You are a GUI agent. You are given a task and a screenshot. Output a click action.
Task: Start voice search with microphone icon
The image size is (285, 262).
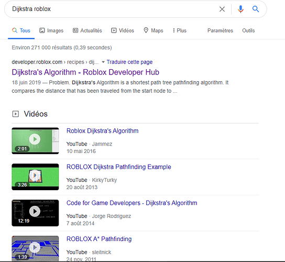coord(240,9)
